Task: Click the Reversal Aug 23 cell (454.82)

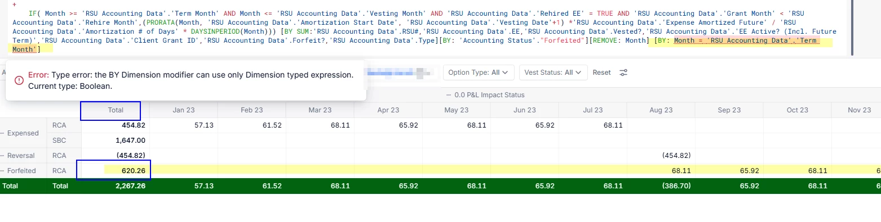Action: [x=661, y=156]
